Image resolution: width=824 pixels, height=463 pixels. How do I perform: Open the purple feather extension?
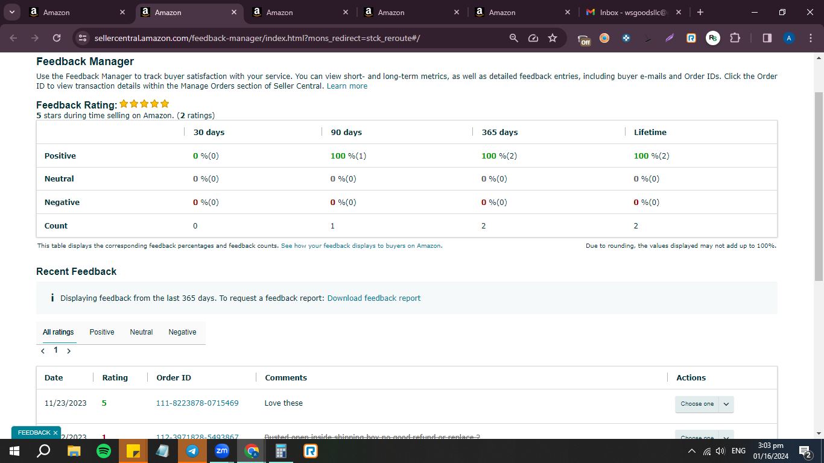pyautogui.click(x=670, y=38)
